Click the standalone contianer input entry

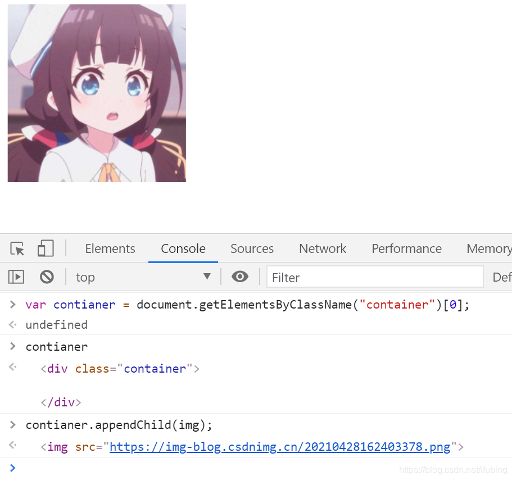(x=57, y=347)
